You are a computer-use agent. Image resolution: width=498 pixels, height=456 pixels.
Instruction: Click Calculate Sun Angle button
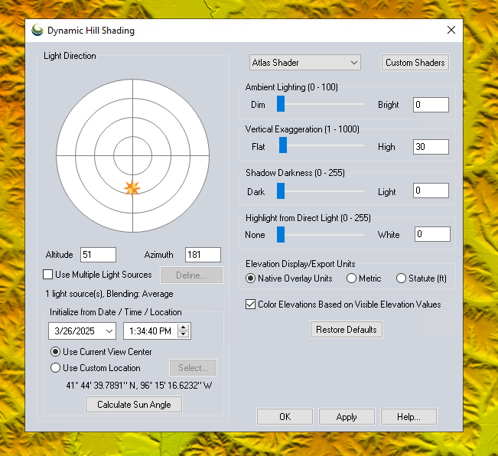point(134,405)
